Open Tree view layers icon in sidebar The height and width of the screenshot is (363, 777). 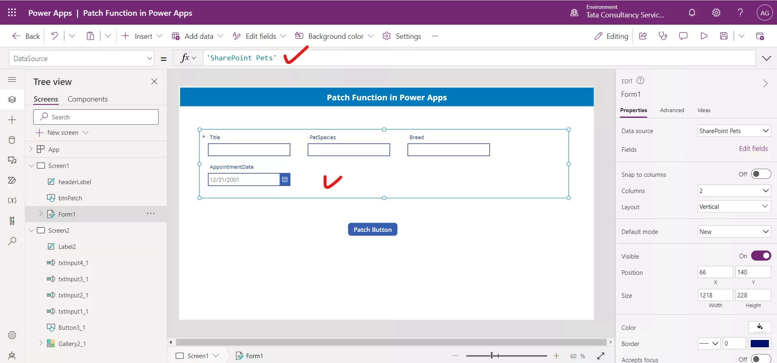point(12,100)
